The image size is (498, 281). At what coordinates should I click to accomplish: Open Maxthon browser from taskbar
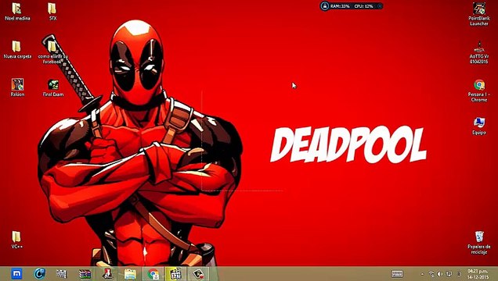(x=16, y=274)
